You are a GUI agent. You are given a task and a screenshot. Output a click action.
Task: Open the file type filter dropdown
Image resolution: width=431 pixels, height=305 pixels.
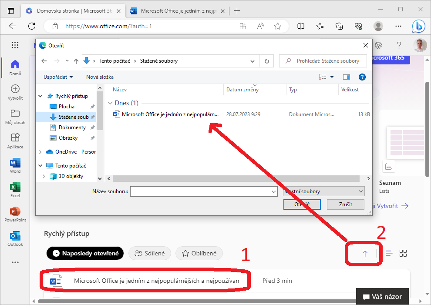pyautogui.click(x=324, y=191)
